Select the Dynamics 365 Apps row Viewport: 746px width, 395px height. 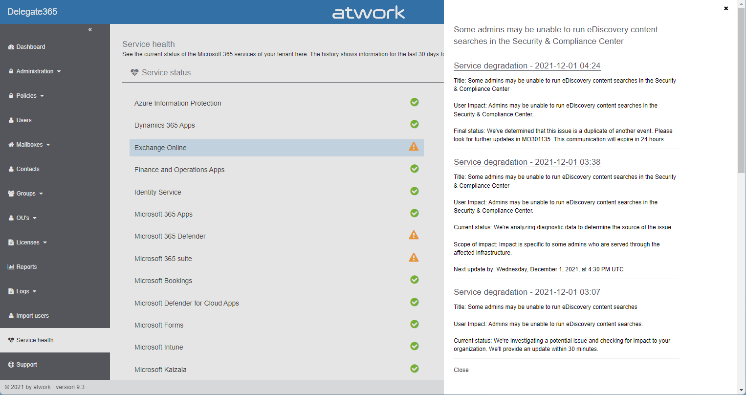[277, 125]
